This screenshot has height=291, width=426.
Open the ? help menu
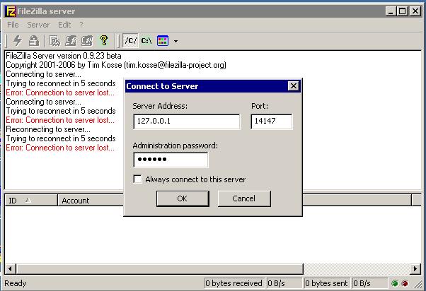click(81, 25)
